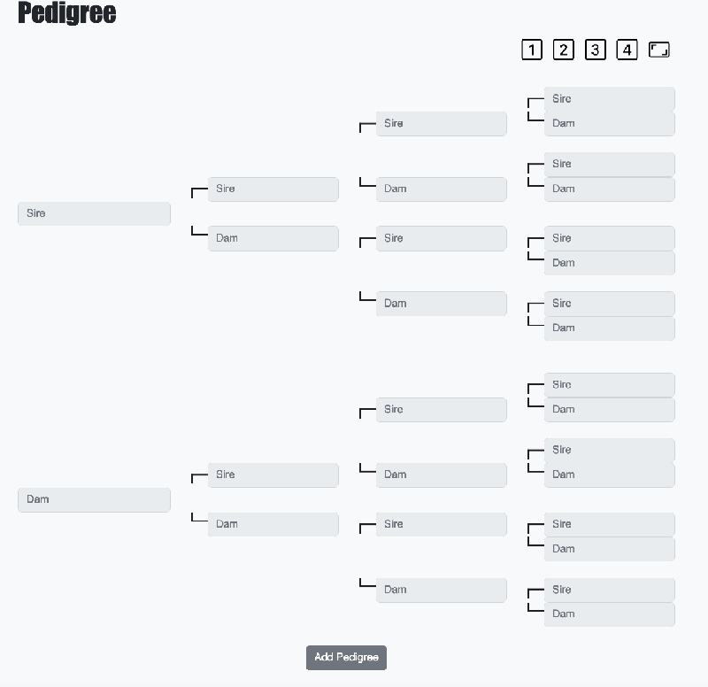
Task: Select the second-generation Dam field below main Sire
Action: point(273,238)
